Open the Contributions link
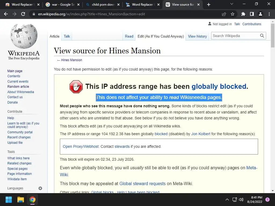275x206 pixels. [252, 24]
